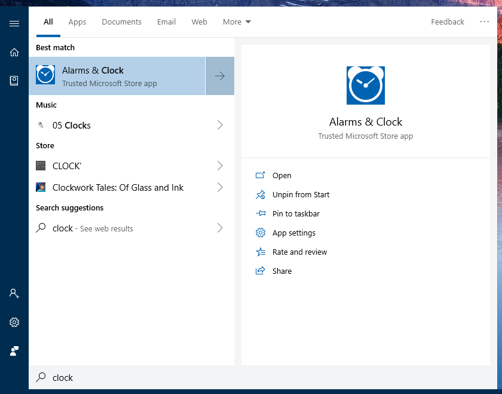Click Clockwork Tales game icon
The image size is (502, 394).
click(x=41, y=187)
